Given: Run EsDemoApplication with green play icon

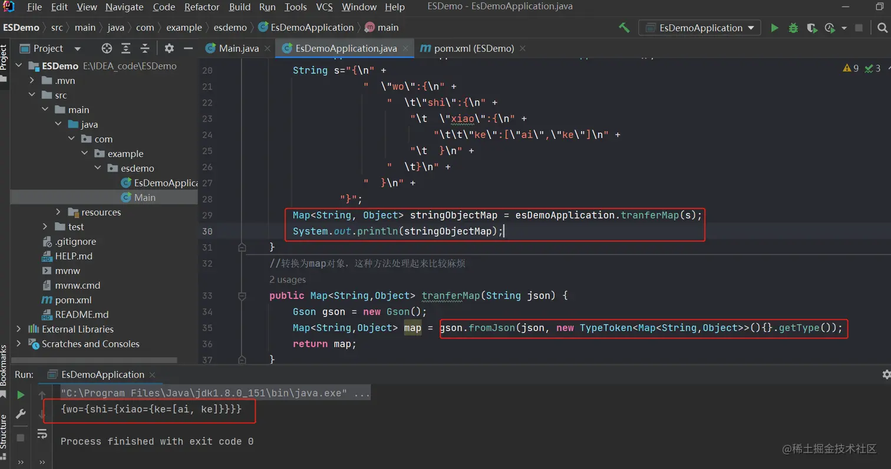Looking at the screenshot, I should [774, 28].
